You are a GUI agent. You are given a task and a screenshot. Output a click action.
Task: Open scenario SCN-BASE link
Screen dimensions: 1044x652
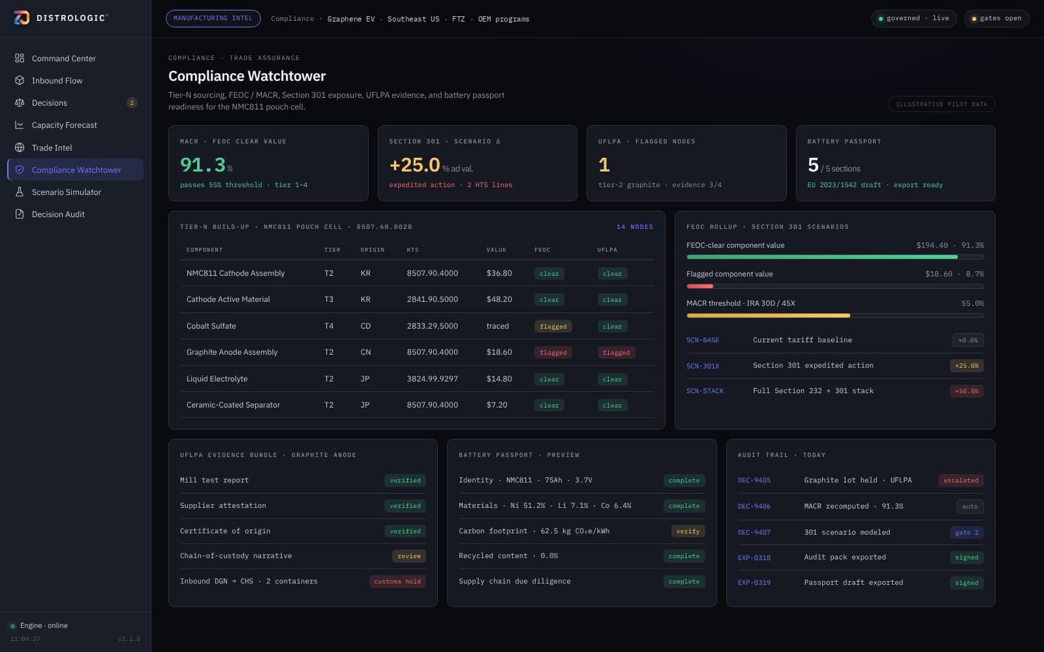click(x=703, y=340)
